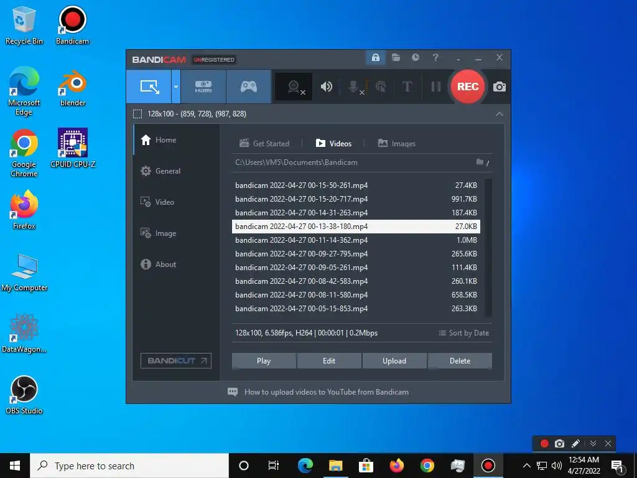
Task: Open the Video settings section
Action: [176, 202]
